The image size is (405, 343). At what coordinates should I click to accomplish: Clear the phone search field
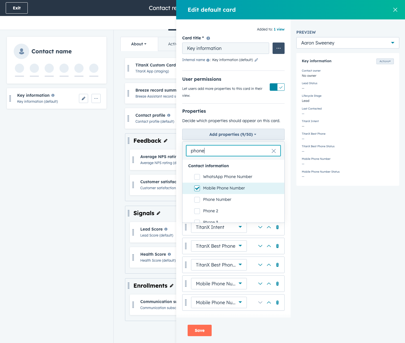[274, 151]
